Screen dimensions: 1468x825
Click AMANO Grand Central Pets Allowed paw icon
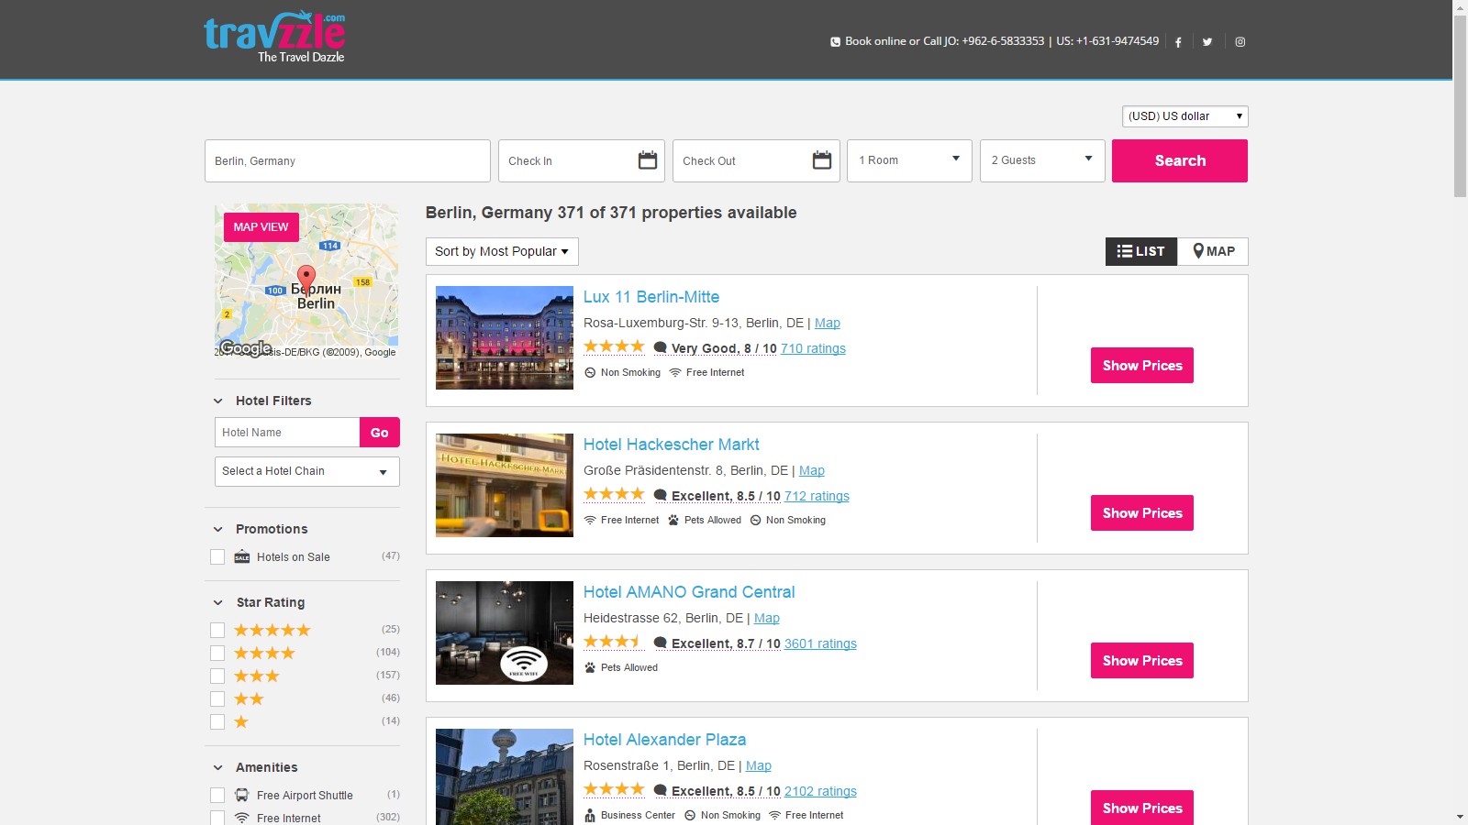tap(590, 668)
